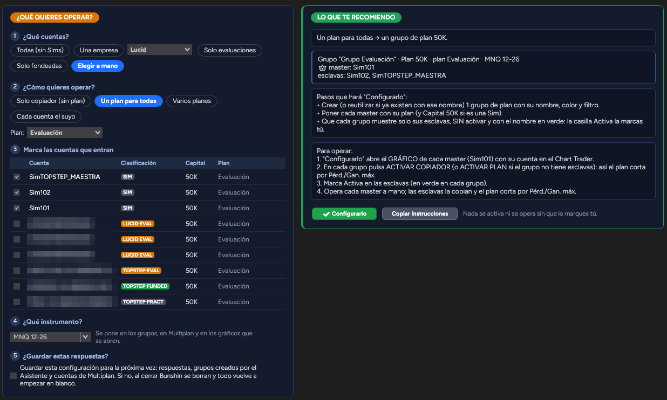The width and height of the screenshot is (667, 400).
Task: Click the TOPSTEP-PRACT badge
Action: pos(143,302)
